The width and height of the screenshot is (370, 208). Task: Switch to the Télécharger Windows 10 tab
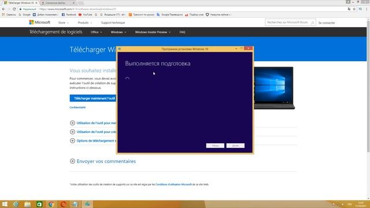click(20, 3)
